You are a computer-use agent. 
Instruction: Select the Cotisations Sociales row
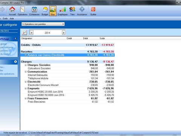click(x=67, y=68)
